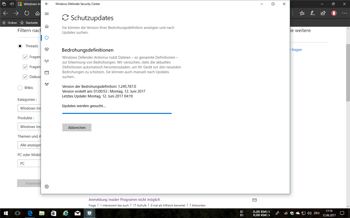Open App & browser control window icon

tap(46, 73)
